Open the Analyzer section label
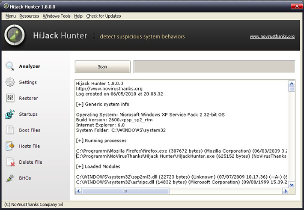Viewport: 304px width, 210px height. (30, 66)
